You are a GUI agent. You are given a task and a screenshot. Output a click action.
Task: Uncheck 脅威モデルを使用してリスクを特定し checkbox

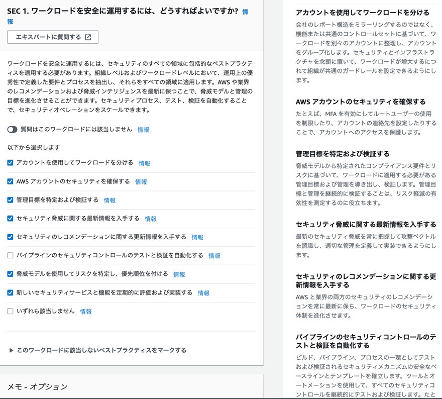[x=10, y=274]
